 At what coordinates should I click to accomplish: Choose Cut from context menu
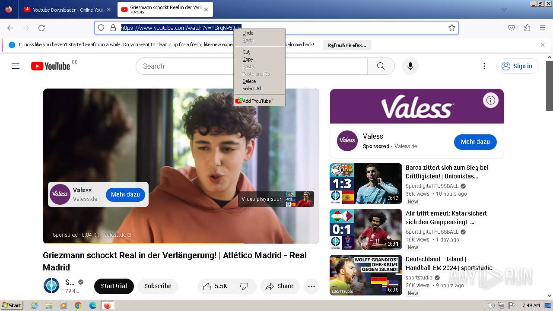pos(259,52)
